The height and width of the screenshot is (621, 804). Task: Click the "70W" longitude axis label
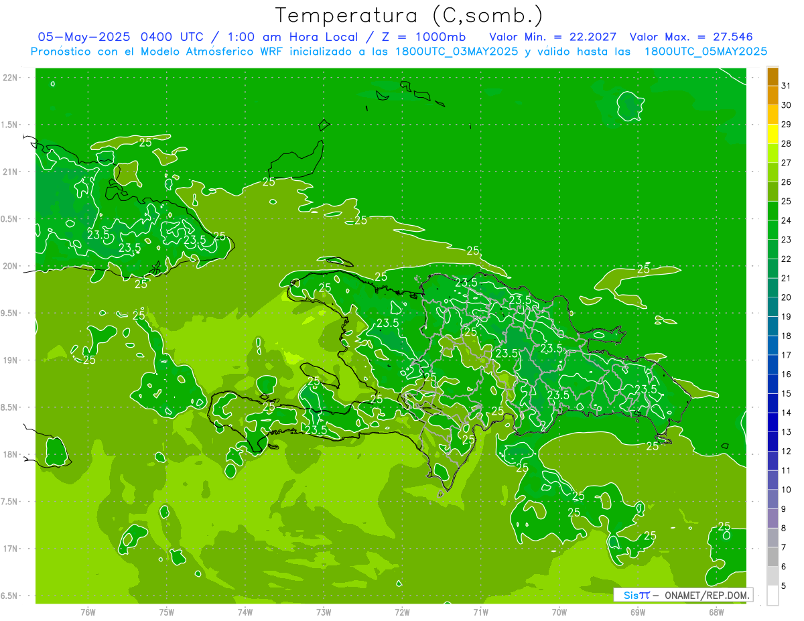pos(559,612)
